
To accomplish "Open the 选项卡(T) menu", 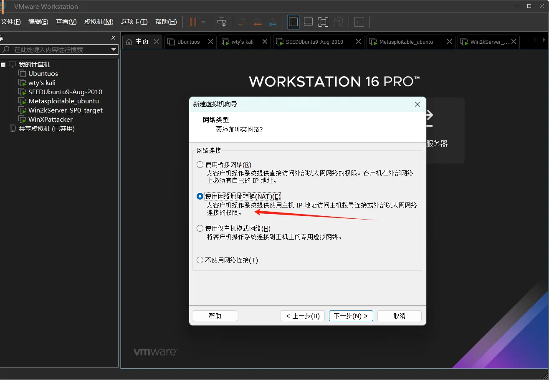I will pos(134,22).
